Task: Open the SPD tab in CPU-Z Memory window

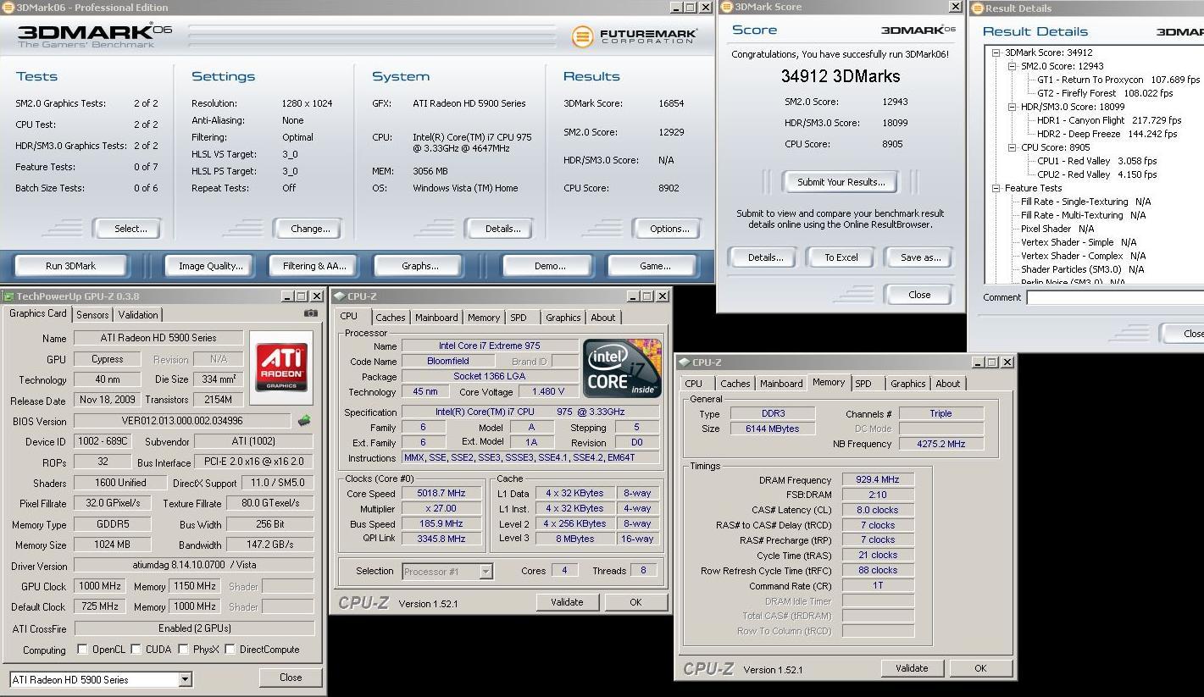Action: [863, 384]
